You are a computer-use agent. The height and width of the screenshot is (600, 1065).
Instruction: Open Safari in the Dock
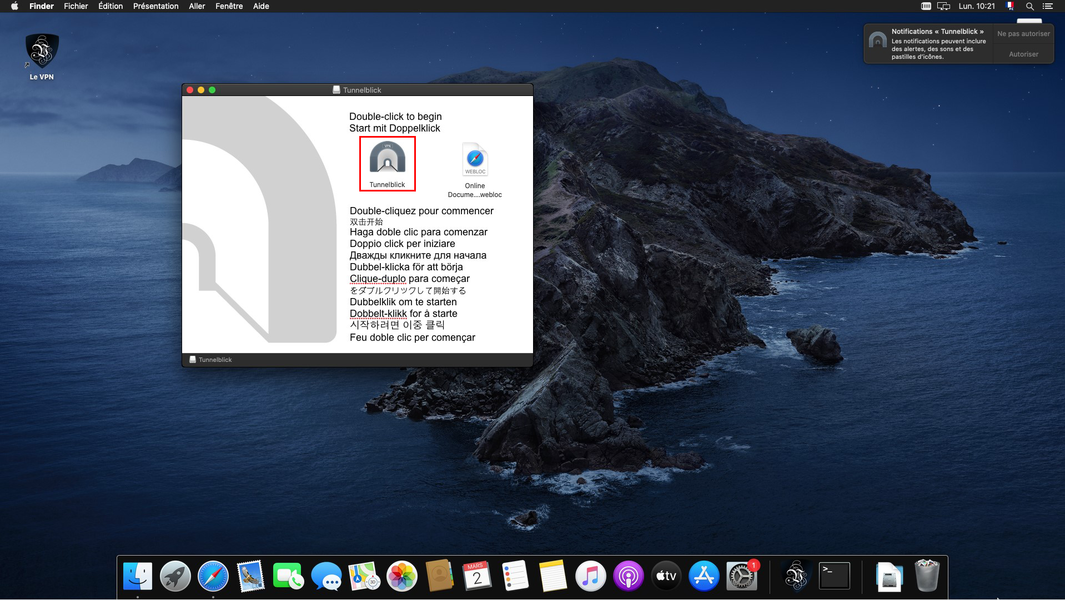click(x=213, y=576)
